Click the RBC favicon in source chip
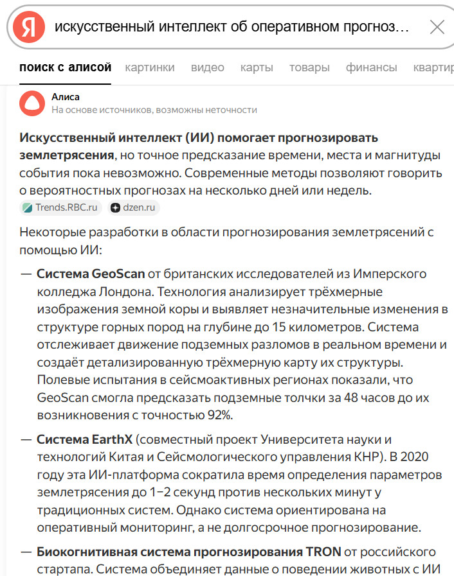 (x=28, y=207)
